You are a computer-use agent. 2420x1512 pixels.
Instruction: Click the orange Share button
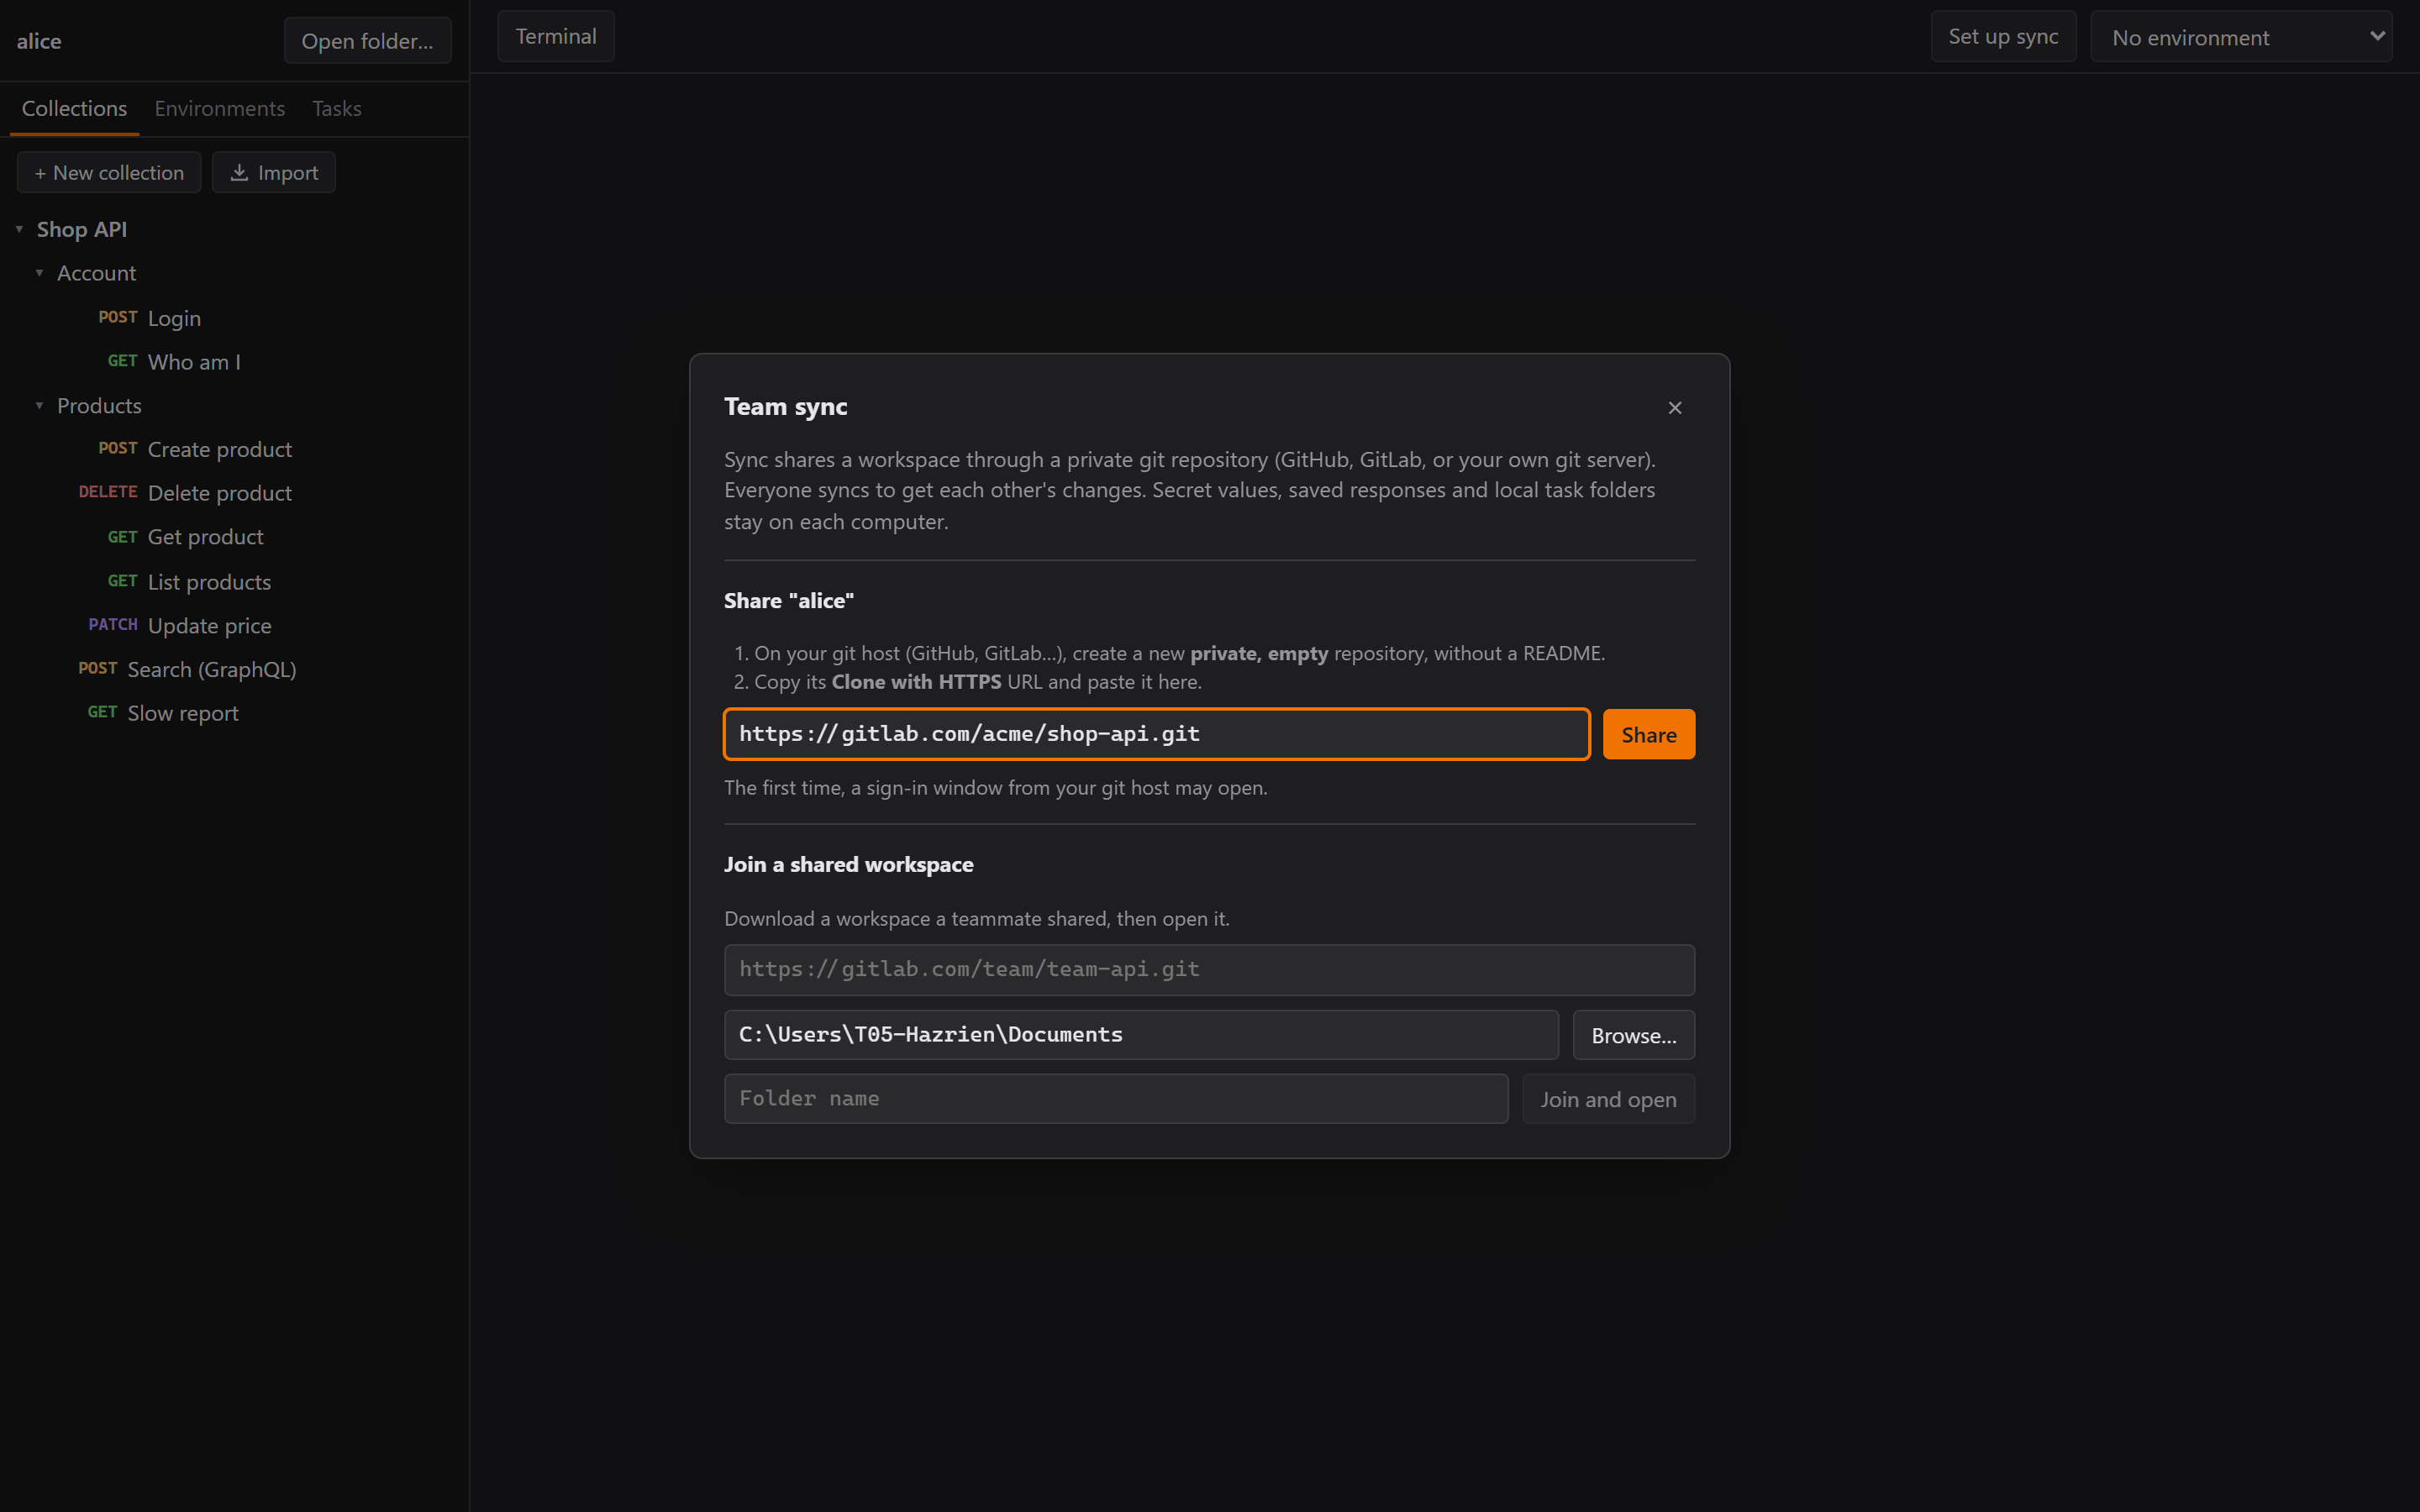point(1648,734)
